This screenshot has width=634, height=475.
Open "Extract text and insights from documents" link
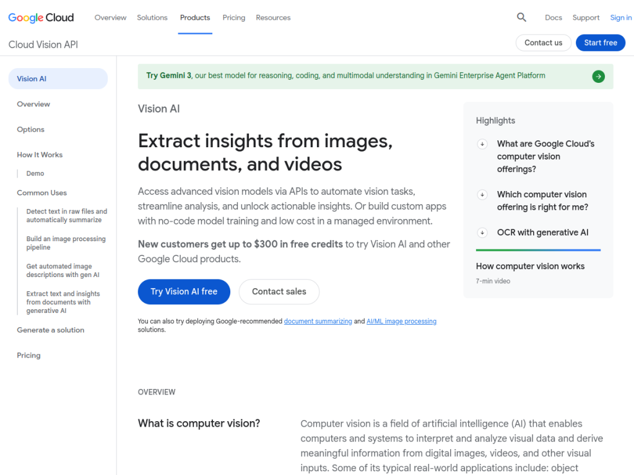point(63,302)
